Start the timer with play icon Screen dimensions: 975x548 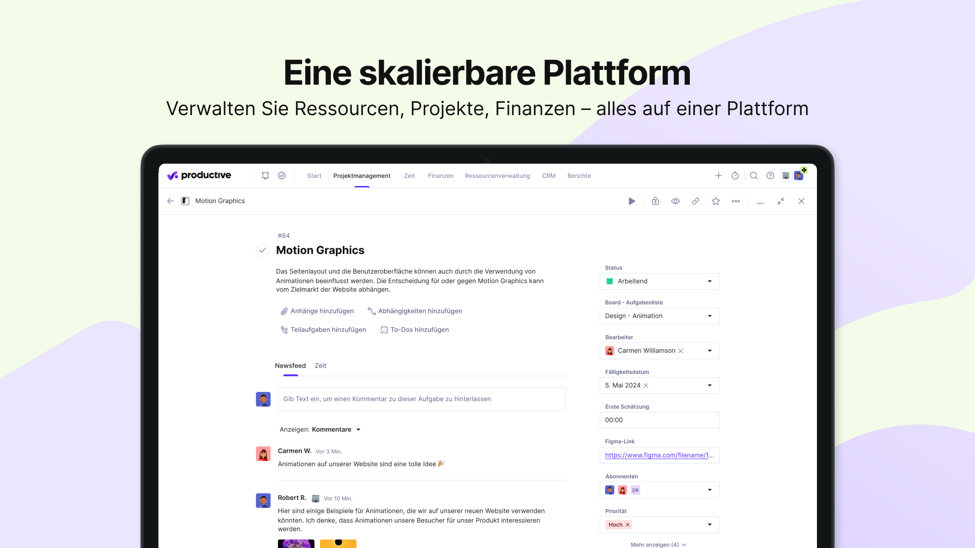[x=632, y=201]
